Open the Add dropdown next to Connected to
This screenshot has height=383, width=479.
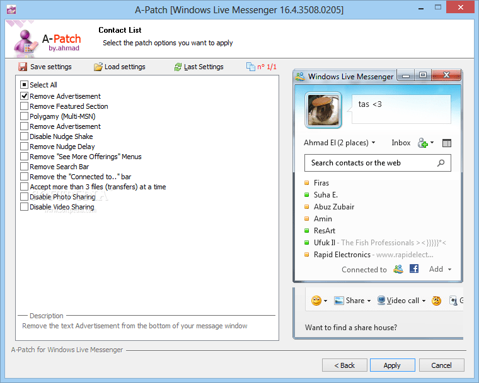[449, 270]
